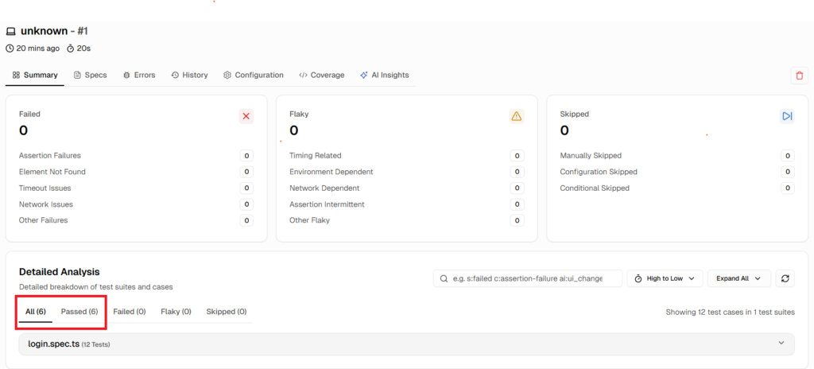
Task: Open the Expand All dropdown
Action: click(x=738, y=278)
